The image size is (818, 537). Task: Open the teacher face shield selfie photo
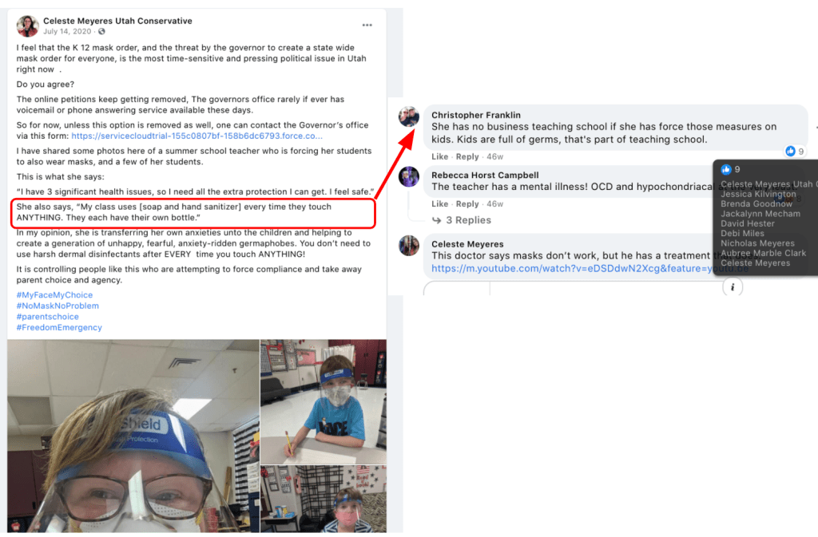coord(133,436)
